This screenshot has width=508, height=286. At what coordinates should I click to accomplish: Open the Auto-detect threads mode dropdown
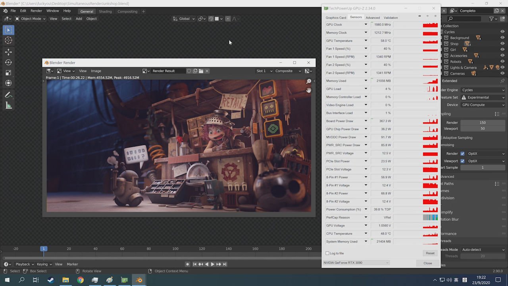(x=483, y=249)
